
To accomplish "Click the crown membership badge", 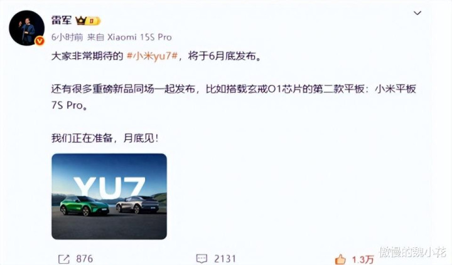I will [81, 21].
